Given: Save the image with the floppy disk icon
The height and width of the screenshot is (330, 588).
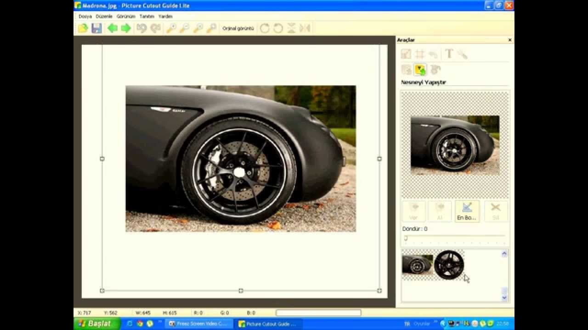Looking at the screenshot, I should click(x=96, y=28).
